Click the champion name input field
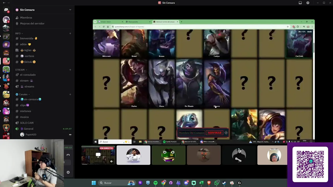 192,133
